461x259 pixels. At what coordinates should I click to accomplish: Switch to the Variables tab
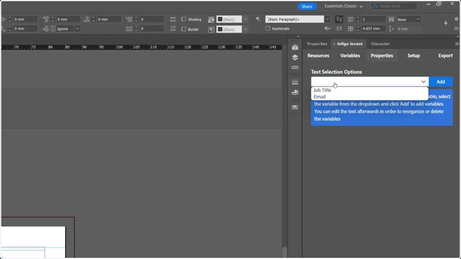[350, 56]
